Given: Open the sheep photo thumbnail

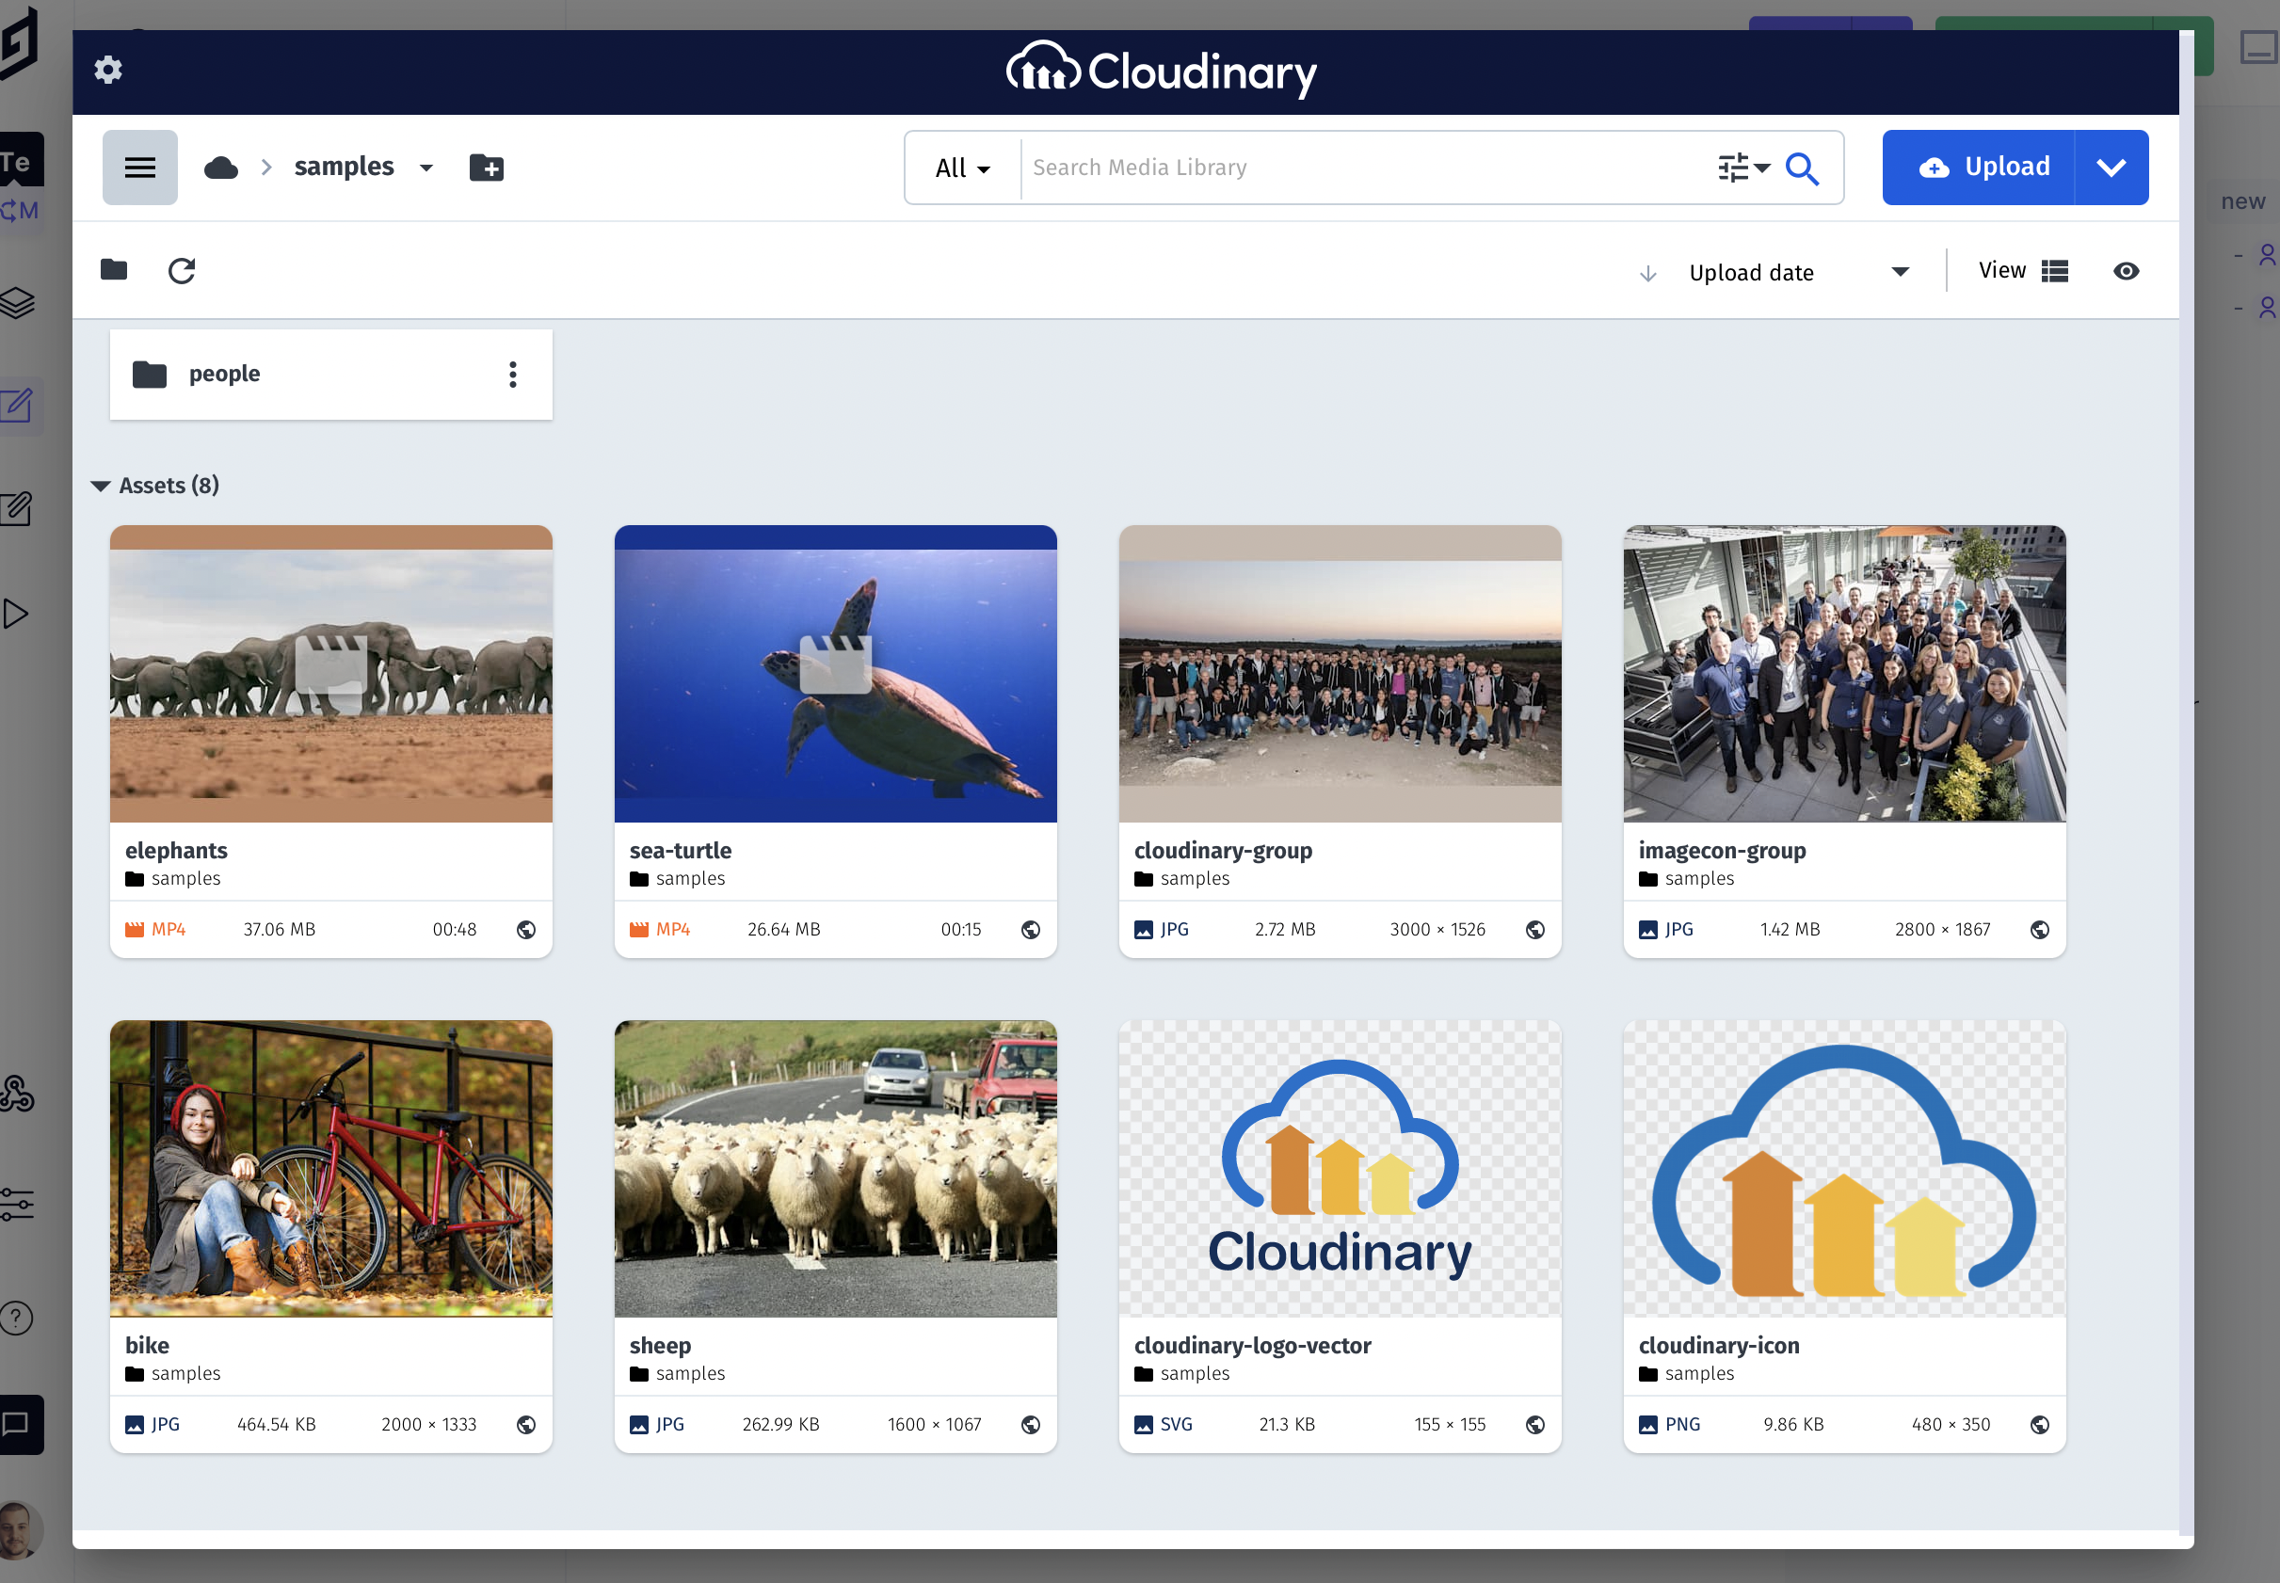Looking at the screenshot, I should pos(835,1168).
